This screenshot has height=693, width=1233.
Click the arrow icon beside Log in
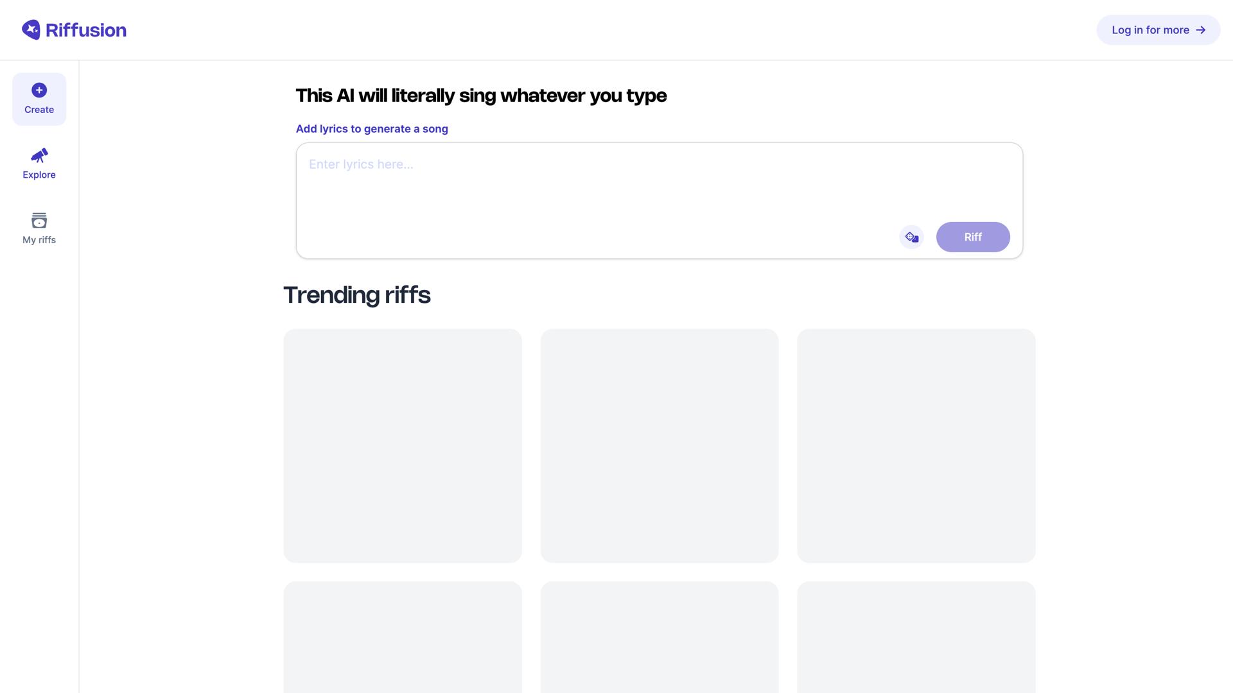pyautogui.click(x=1200, y=30)
